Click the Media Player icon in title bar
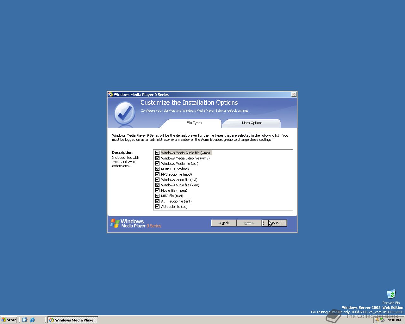Screen dimensions: 405x324 click(110, 95)
